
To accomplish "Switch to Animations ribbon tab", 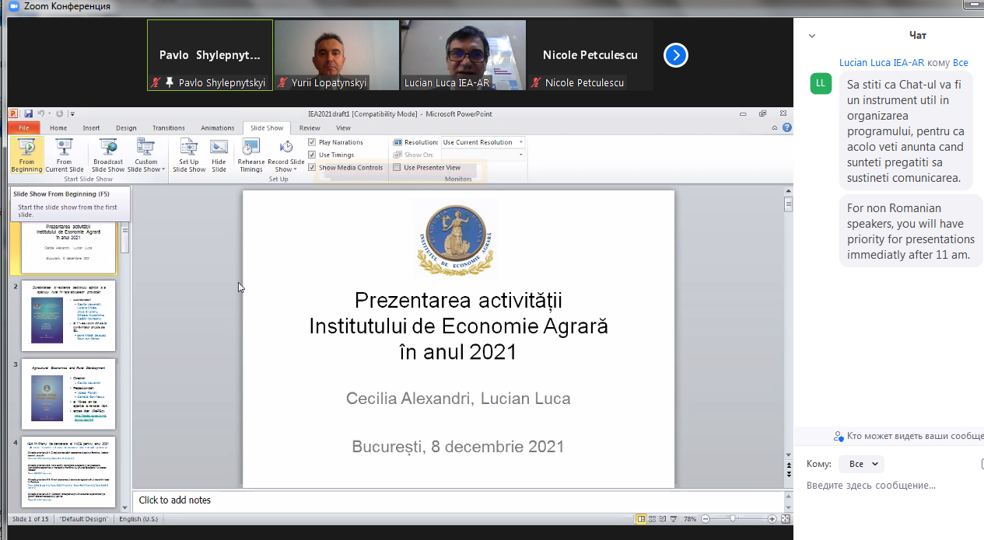I will pos(217,128).
